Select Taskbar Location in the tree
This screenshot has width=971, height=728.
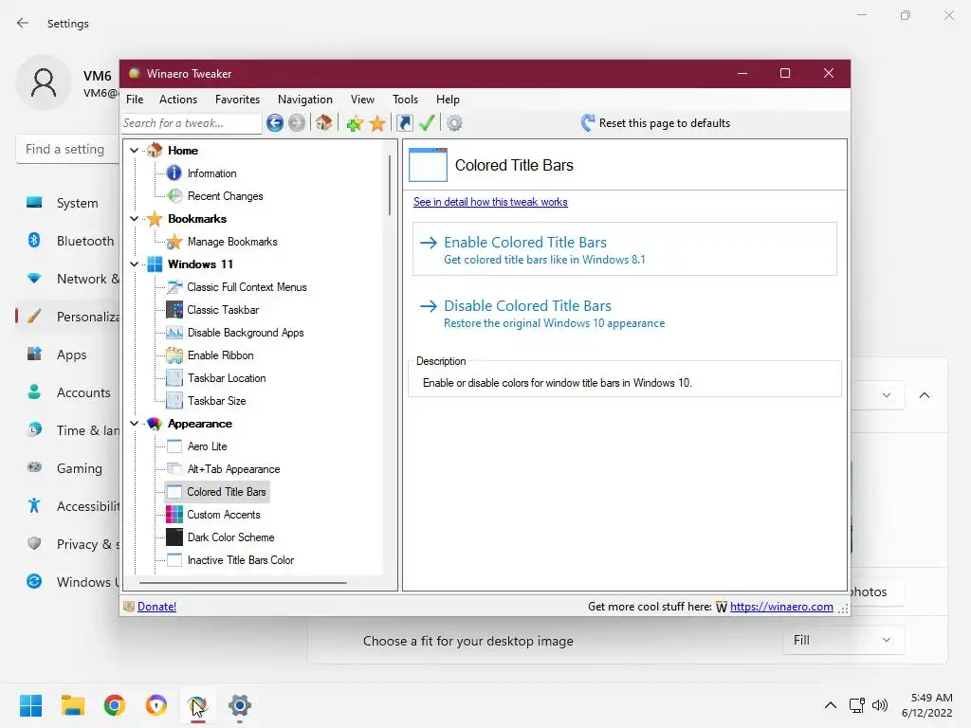(227, 378)
